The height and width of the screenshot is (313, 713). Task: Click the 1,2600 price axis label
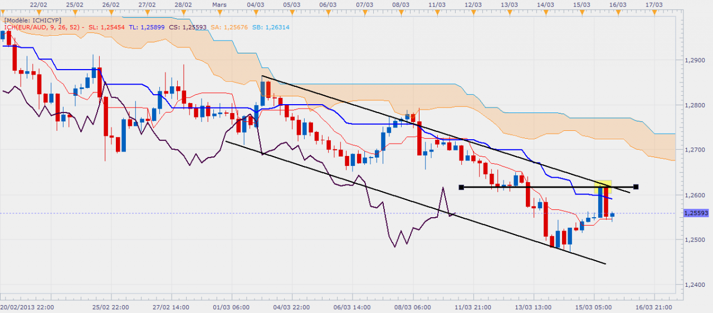pos(696,195)
